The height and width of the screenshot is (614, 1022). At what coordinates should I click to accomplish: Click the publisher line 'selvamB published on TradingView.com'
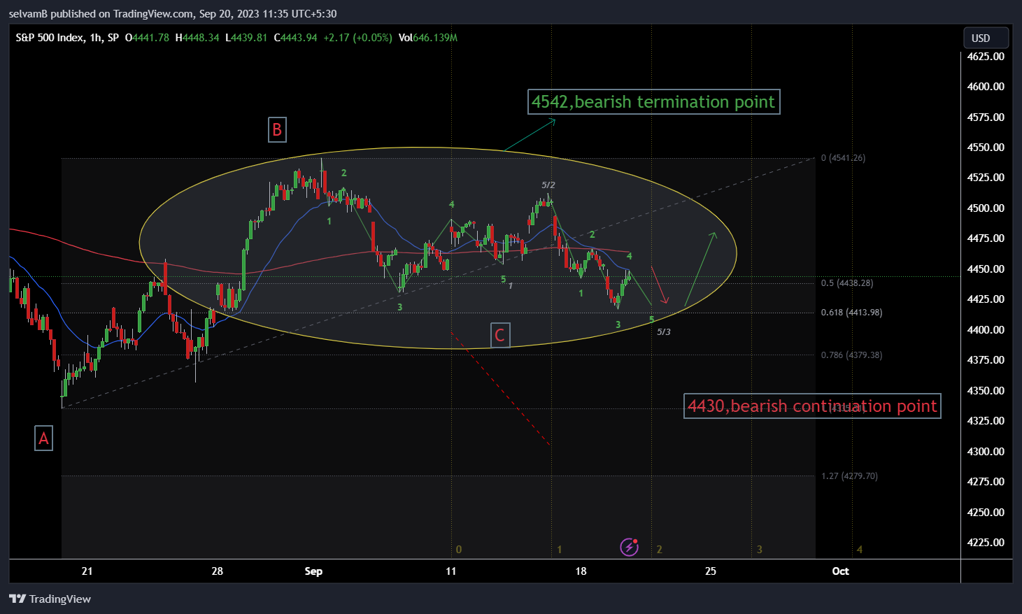point(101,13)
